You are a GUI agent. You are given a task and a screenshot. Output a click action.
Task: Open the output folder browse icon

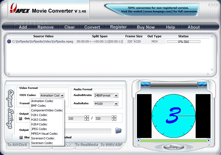click(118, 131)
